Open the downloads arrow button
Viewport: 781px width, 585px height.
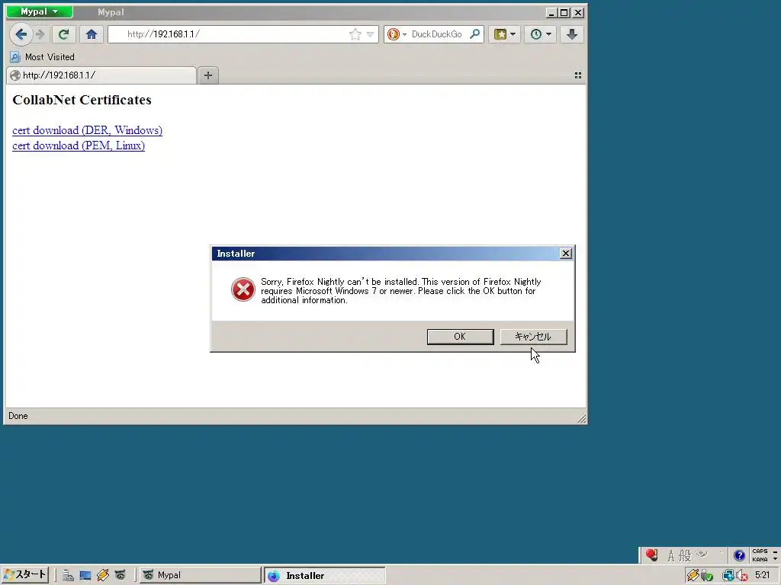pos(572,34)
